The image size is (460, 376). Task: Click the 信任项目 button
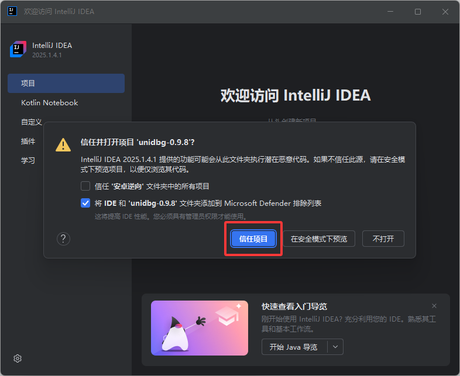(253, 239)
